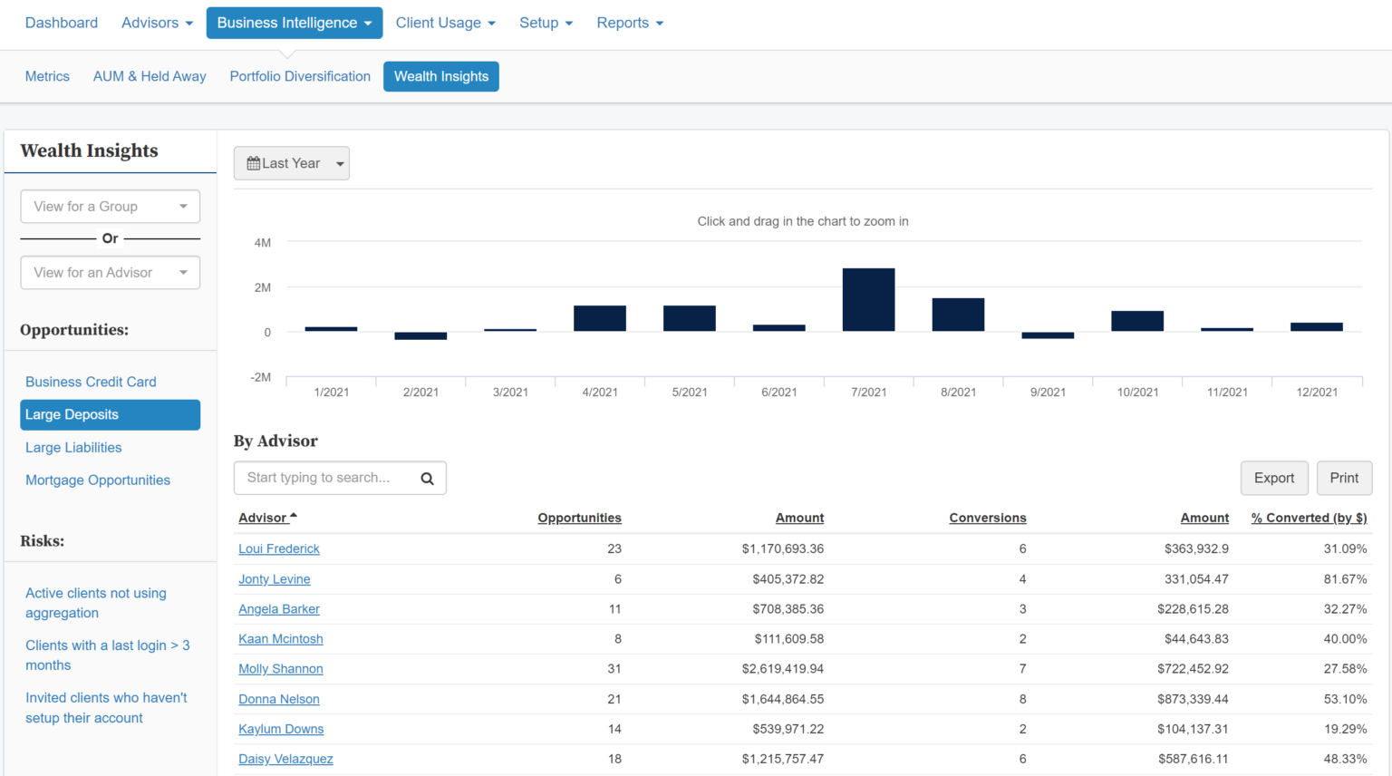Image resolution: width=1392 pixels, height=776 pixels.
Task: Open the View for an Advisor dropdown
Action: [110, 272]
